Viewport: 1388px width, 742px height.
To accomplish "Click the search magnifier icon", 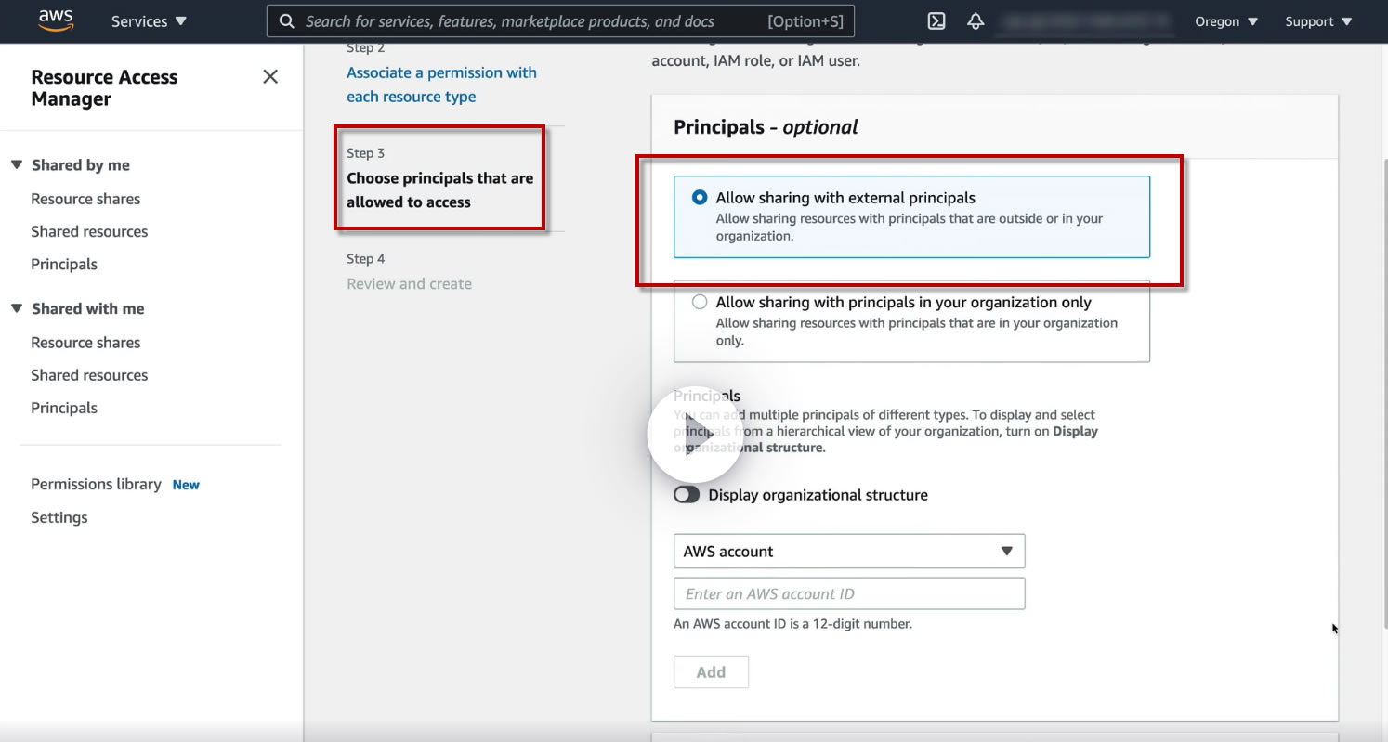I will 287,21.
